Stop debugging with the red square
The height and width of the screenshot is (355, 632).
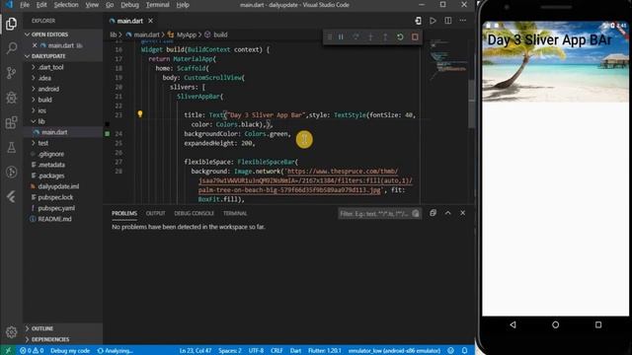click(415, 37)
